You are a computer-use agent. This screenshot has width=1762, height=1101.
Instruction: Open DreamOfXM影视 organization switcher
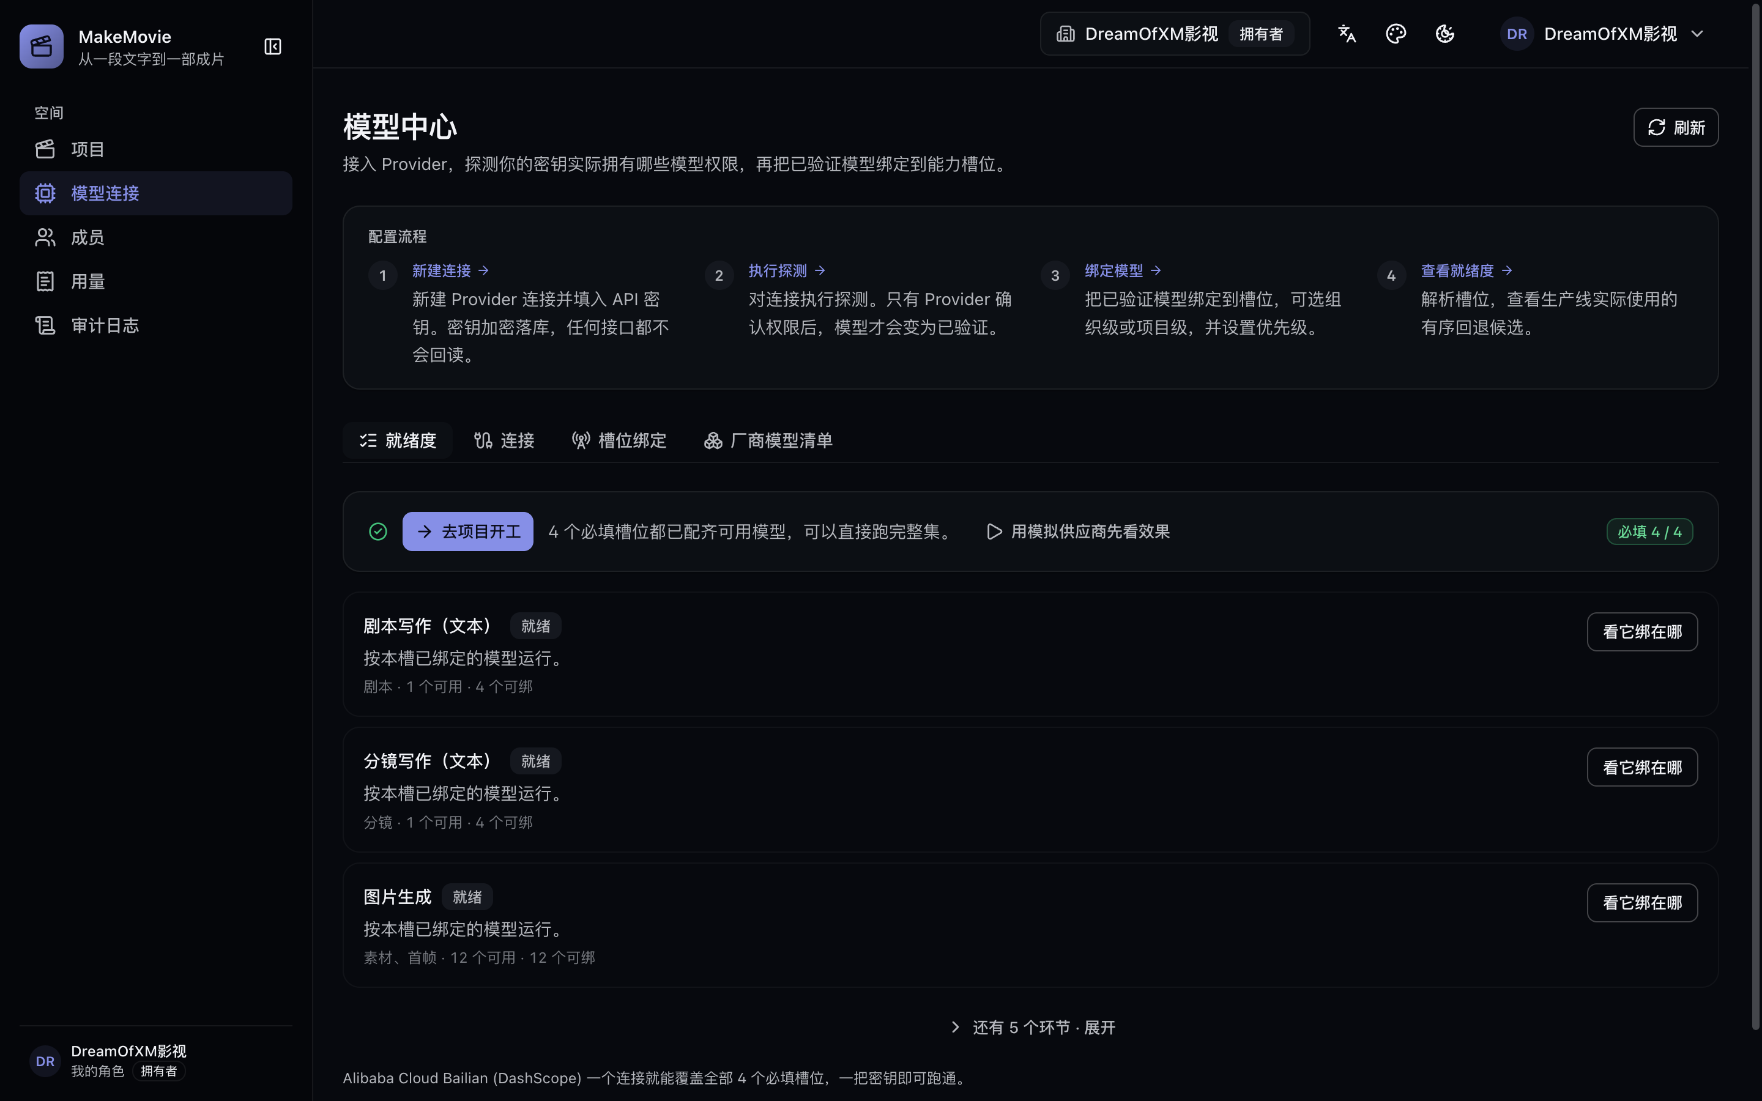1175,34
